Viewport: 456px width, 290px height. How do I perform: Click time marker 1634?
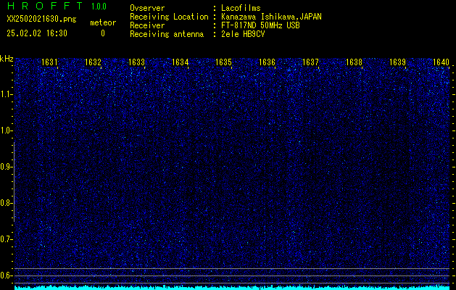click(x=180, y=62)
